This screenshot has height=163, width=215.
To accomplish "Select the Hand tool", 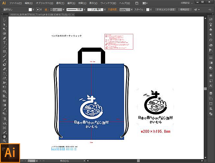I will click(4, 137).
